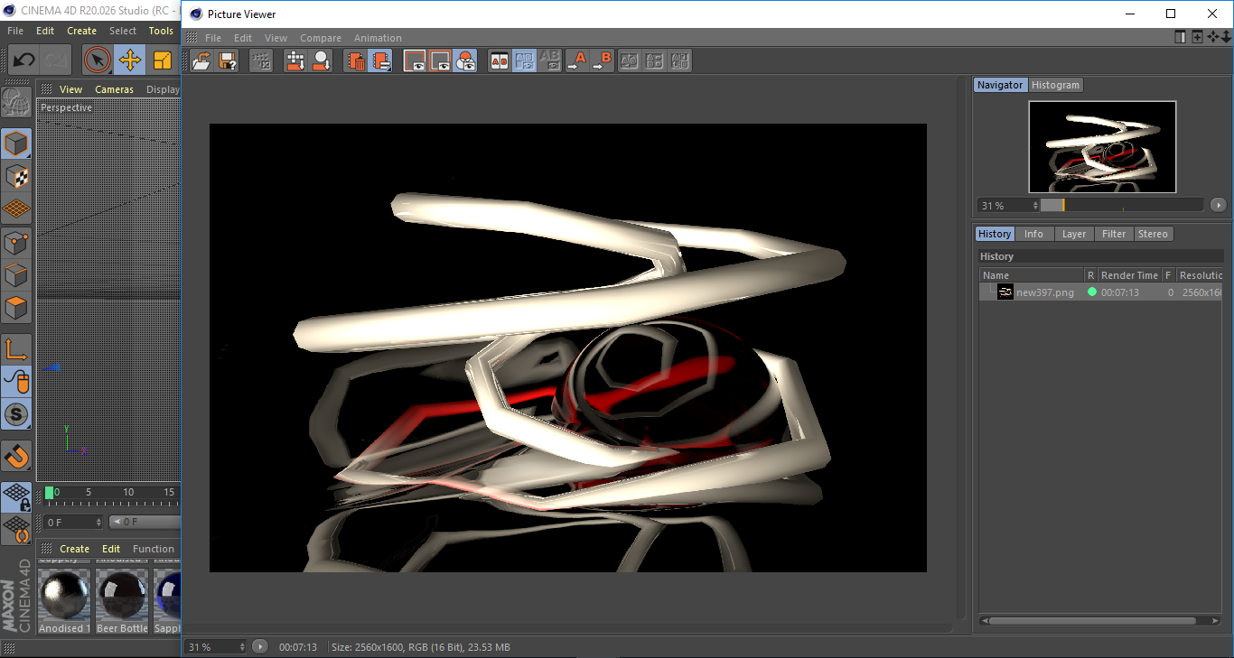1234x658 pixels.
Task: Switch to the Info tab
Action: pyautogui.click(x=1033, y=234)
